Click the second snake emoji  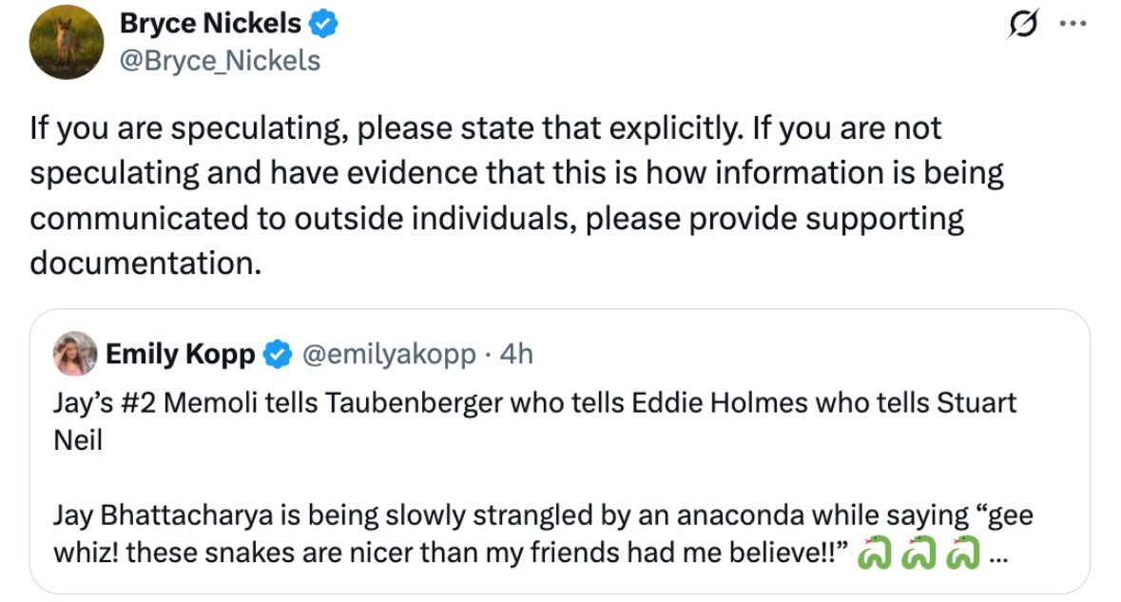pos(918,553)
